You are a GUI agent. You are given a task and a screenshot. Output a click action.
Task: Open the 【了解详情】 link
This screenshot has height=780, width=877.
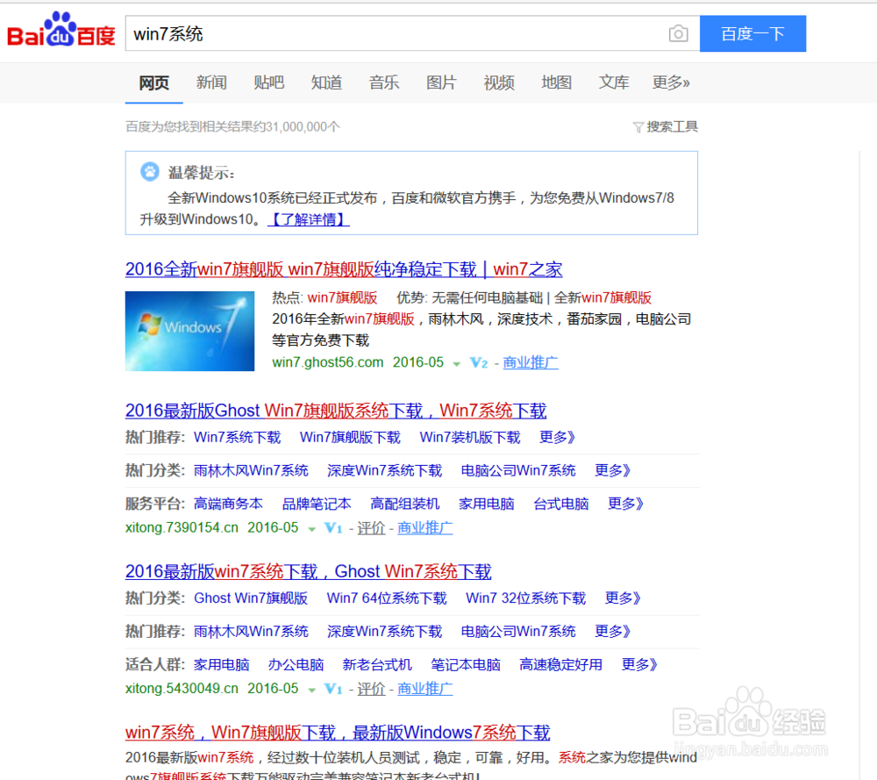click(x=309, y=219)
